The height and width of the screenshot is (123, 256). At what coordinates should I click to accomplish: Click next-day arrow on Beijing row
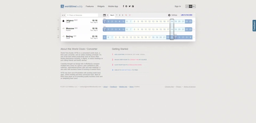pyautogui.click(x=194, y=37)
